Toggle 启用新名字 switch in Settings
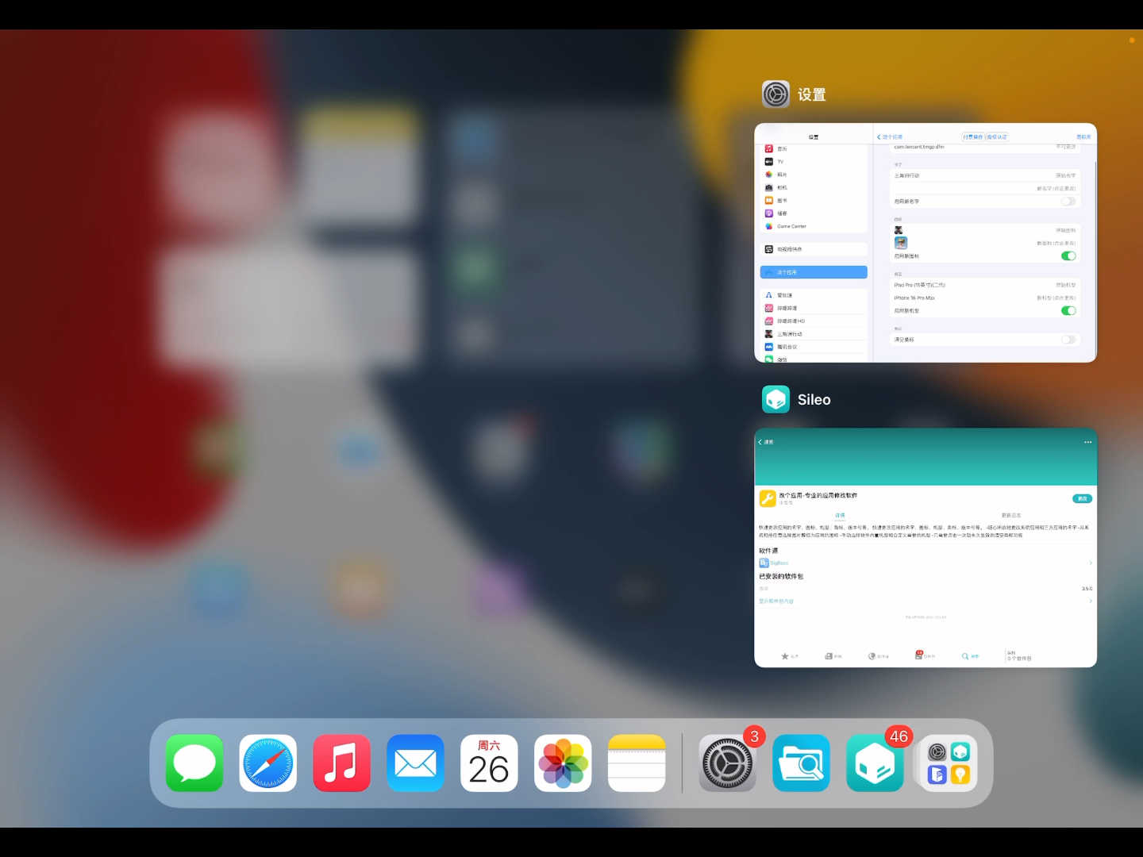This screenshot has height=857, width=1143. [1068, 202]
